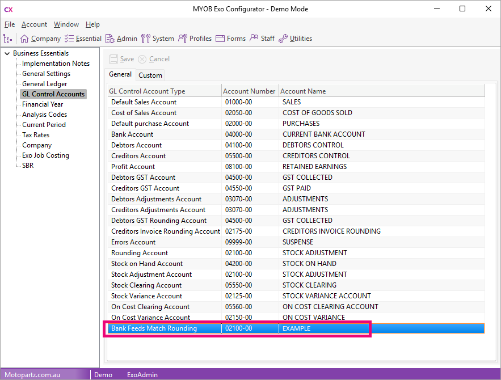Click account number 02100-00 for Bank Feeds

[250, 328]
